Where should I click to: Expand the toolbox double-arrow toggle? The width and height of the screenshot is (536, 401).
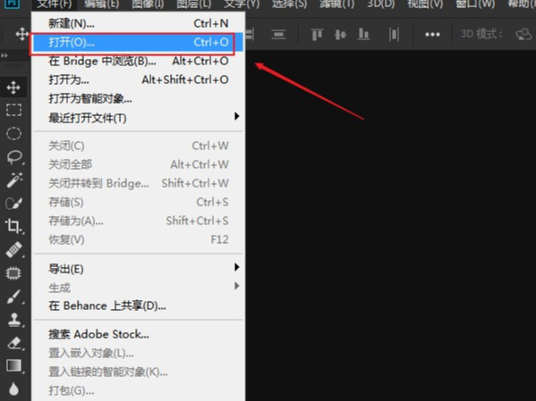click(4, 55)
